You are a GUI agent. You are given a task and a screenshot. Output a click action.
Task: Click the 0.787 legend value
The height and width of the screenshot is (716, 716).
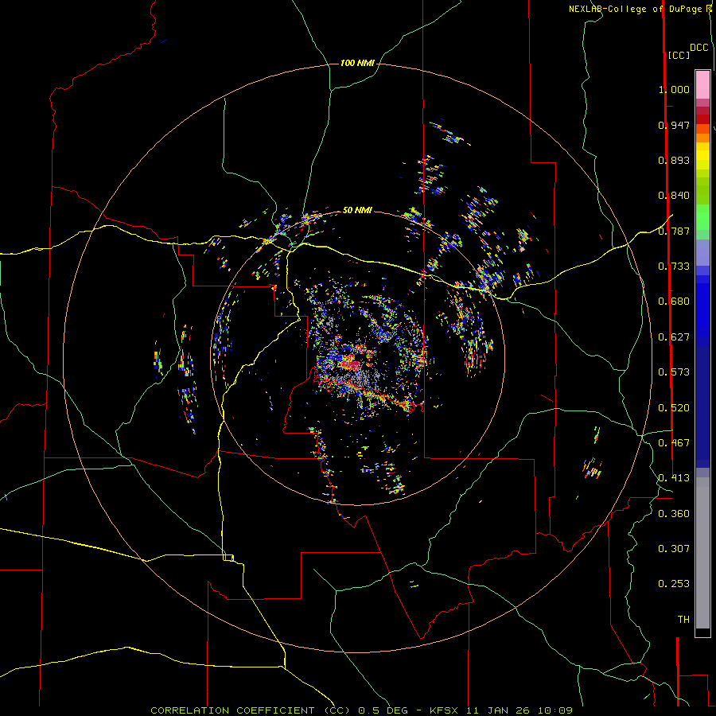pyautogui.click(x=674, y=231)
